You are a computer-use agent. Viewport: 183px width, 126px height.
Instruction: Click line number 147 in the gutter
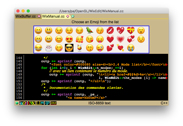point(19,68)
